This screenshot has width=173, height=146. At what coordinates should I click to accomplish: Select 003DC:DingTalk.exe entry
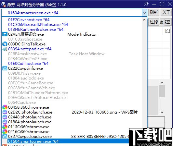click(x=72, y=44)
